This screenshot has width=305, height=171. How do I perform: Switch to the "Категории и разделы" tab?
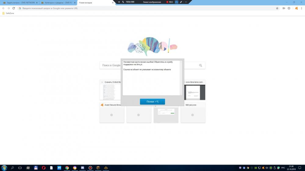coord(57,2)
